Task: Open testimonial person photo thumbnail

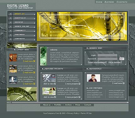Action: pos(94,78)
